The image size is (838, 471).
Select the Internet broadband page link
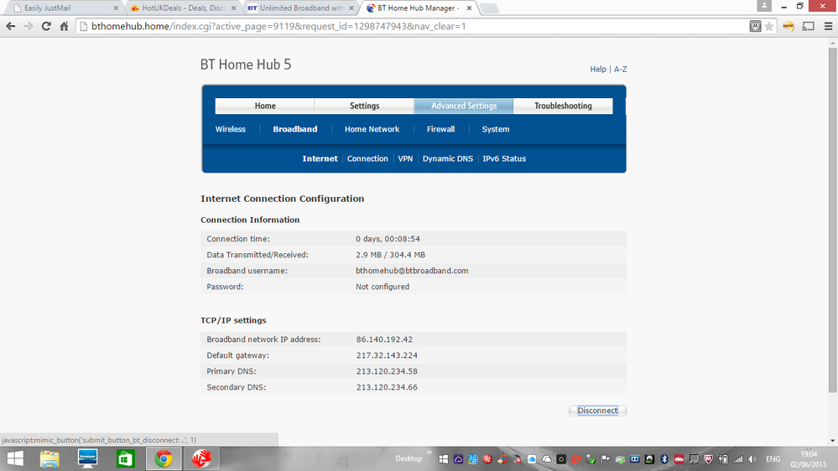pyautogui.click(x=320, y=158)
